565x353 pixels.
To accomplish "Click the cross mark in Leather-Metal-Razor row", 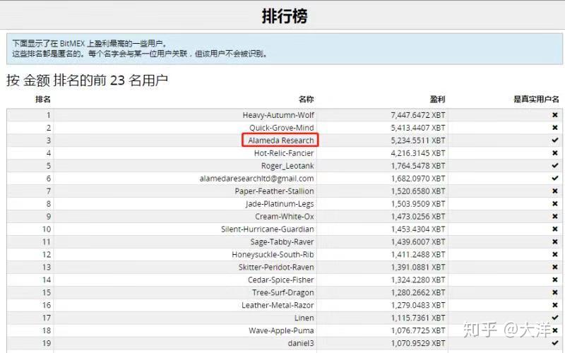I will pyautogui.click(x=555, y=305).
